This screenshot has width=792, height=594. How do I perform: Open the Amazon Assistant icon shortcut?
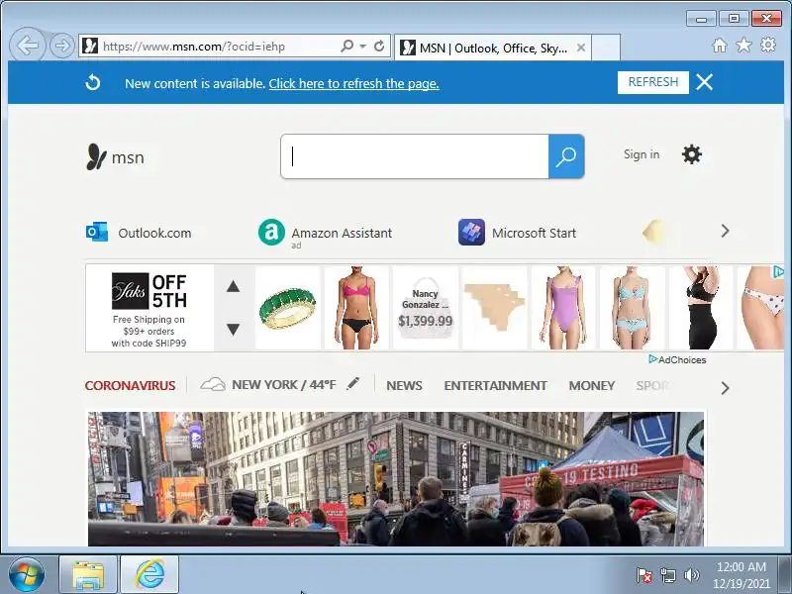pyautogui.click(x=271, y=233)
